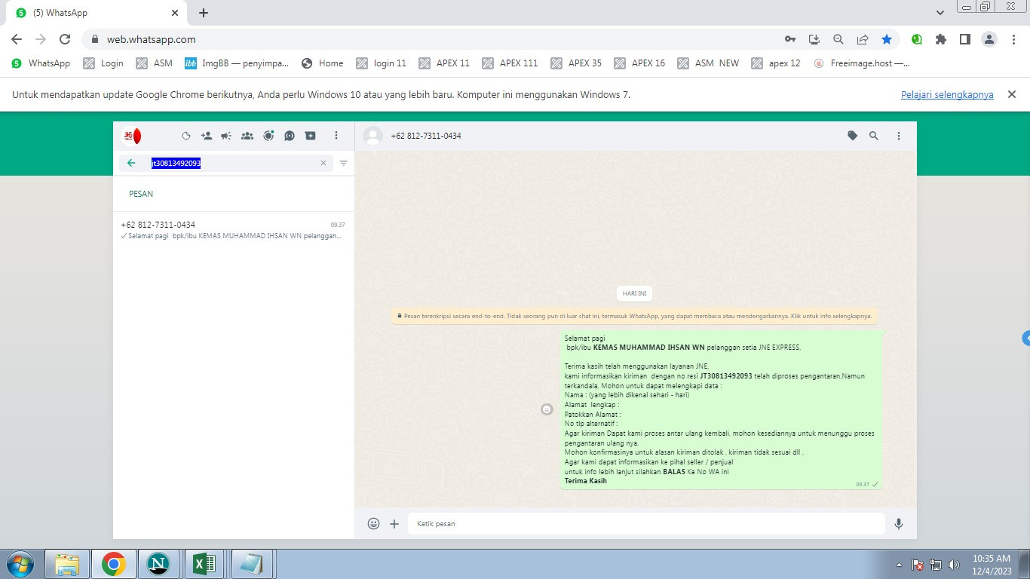
Task: Click the attach plus icon in composer
Action: (394, 523)
